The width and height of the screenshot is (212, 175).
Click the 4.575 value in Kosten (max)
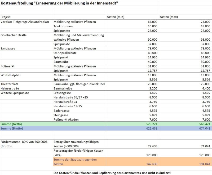pyautogui.click(x=206, y=111)
